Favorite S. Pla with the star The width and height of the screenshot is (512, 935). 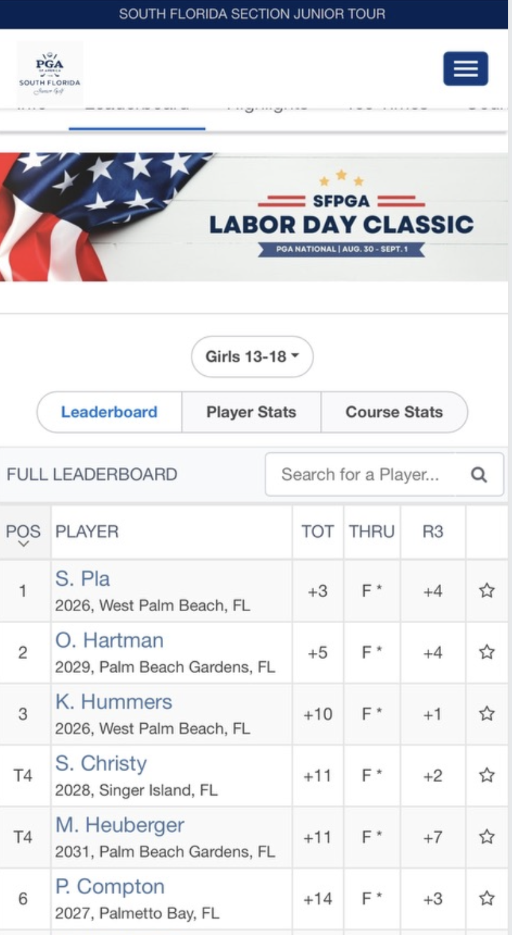click(x=486, y=591)
